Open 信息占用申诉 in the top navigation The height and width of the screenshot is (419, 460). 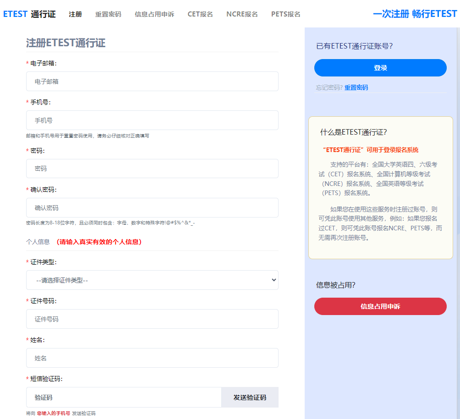pyautogui.click(x=154, y=14)
